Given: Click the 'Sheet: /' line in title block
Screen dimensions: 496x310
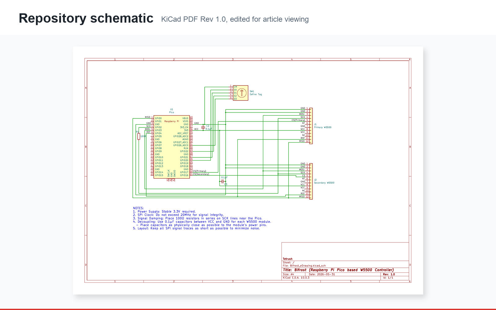Looking at the screenshot, I should click(x=289, y=263).
